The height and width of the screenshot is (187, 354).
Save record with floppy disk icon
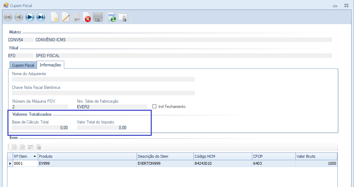tap(98, 17)
